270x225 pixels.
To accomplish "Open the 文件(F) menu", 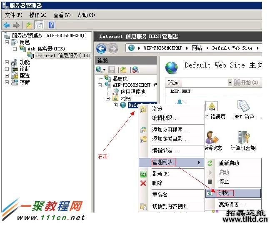I will 14,15.
